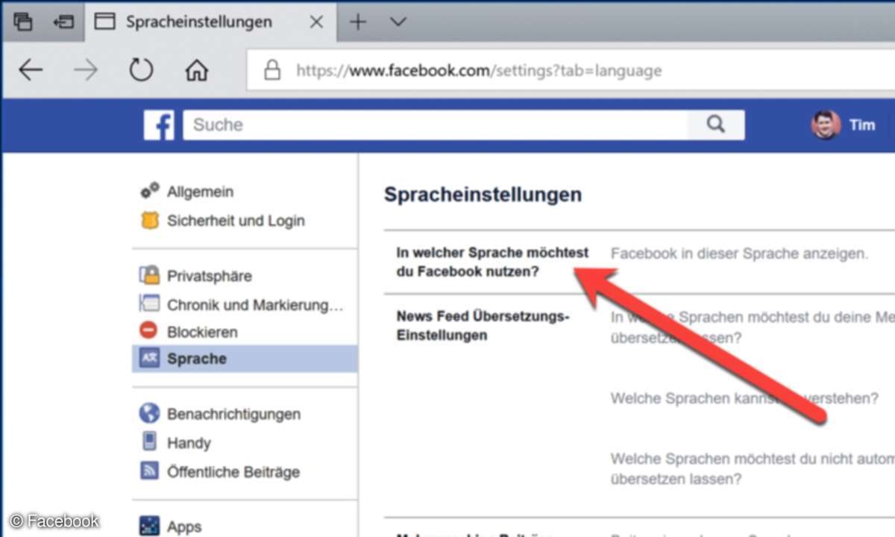Close the Spracheinstellungen tab
Viewport: 895px width, 537px height.
tap(316, 22)
